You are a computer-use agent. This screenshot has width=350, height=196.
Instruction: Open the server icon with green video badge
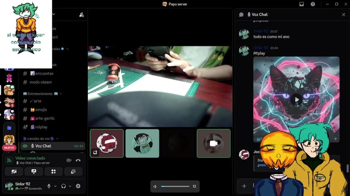click(9, 90)
